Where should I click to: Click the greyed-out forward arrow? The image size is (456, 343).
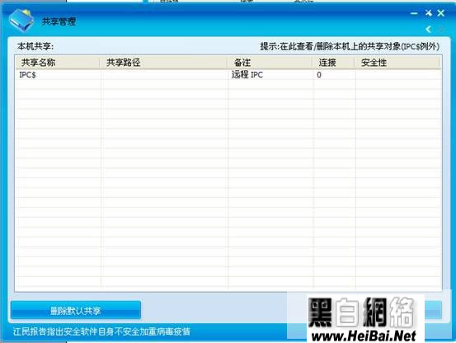pyautogui.click(x=442, y=29)
